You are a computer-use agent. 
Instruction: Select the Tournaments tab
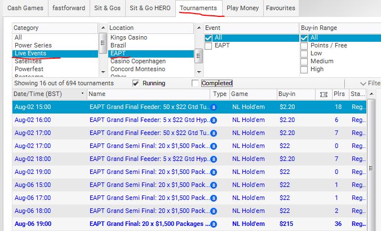click(198, 8)
